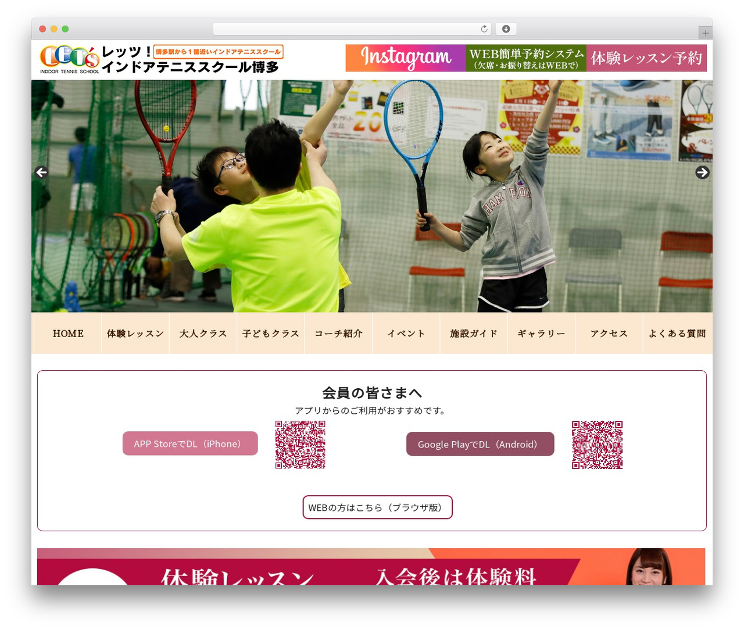This screenshot has height=630, width=744.
Task: Click the previous slide arrow on carousel
Action: 41,173
